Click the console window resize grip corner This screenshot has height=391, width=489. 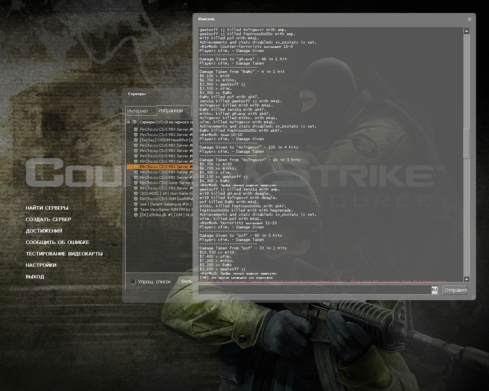(473, 297)
